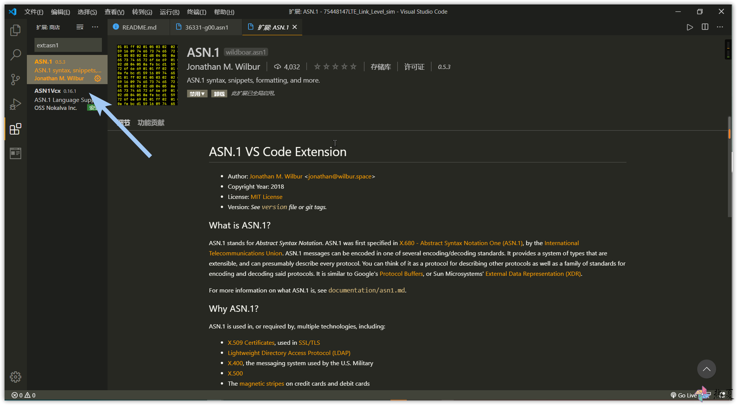Split the editor to the right
737x405 pixels.
click(705, 27)
